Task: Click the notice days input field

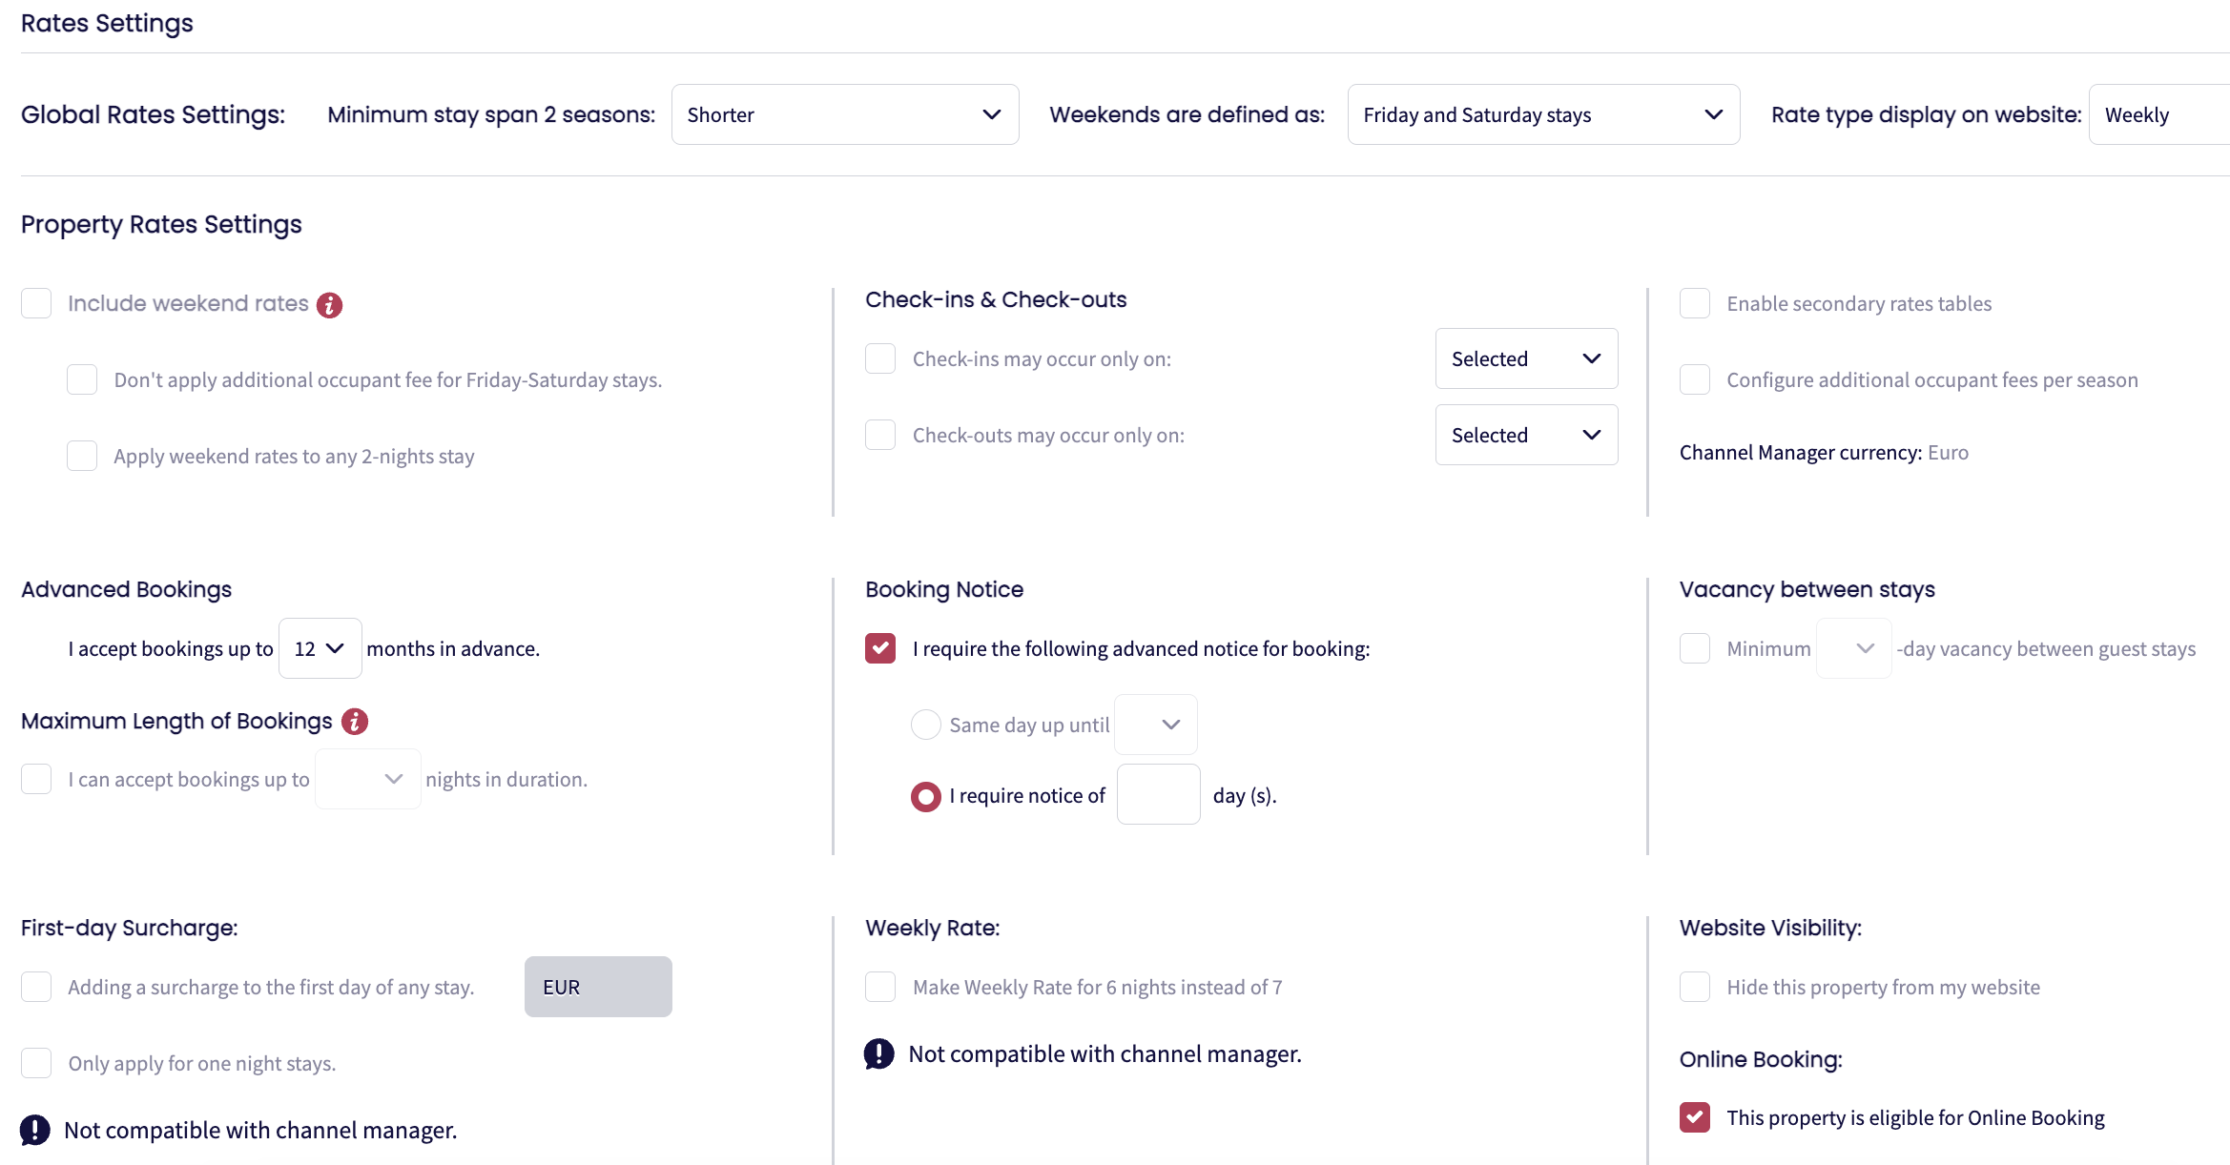Action: (1158, 794)
